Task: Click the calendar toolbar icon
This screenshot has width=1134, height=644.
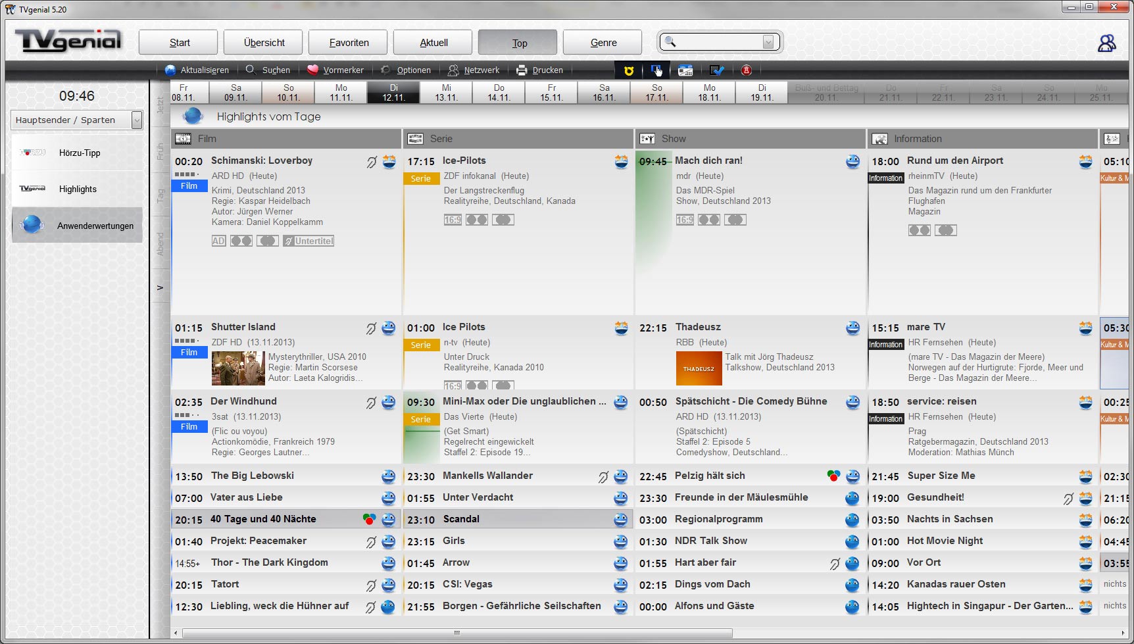Action: tap(685, 70)
